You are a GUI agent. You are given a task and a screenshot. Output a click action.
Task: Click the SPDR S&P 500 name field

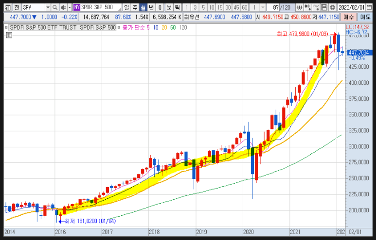(x=101, y=7)
